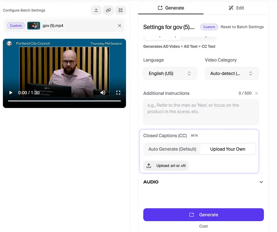Viewport: 277px width, 232px height.
Task: Switch to the Edit tab
Action: (236, 8)
